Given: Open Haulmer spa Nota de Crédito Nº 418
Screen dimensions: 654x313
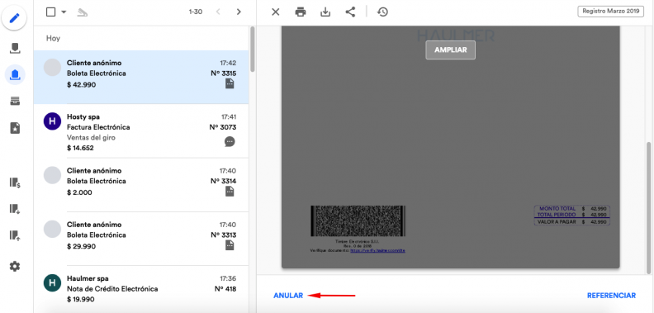Looking at the screenshot, I should 141,289.
